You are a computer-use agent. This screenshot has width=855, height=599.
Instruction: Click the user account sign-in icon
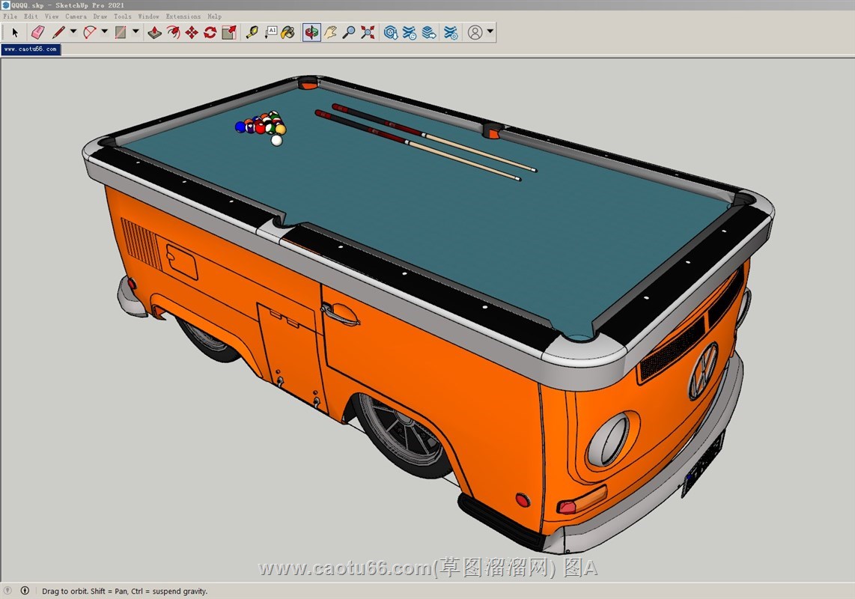coord(475,33)
